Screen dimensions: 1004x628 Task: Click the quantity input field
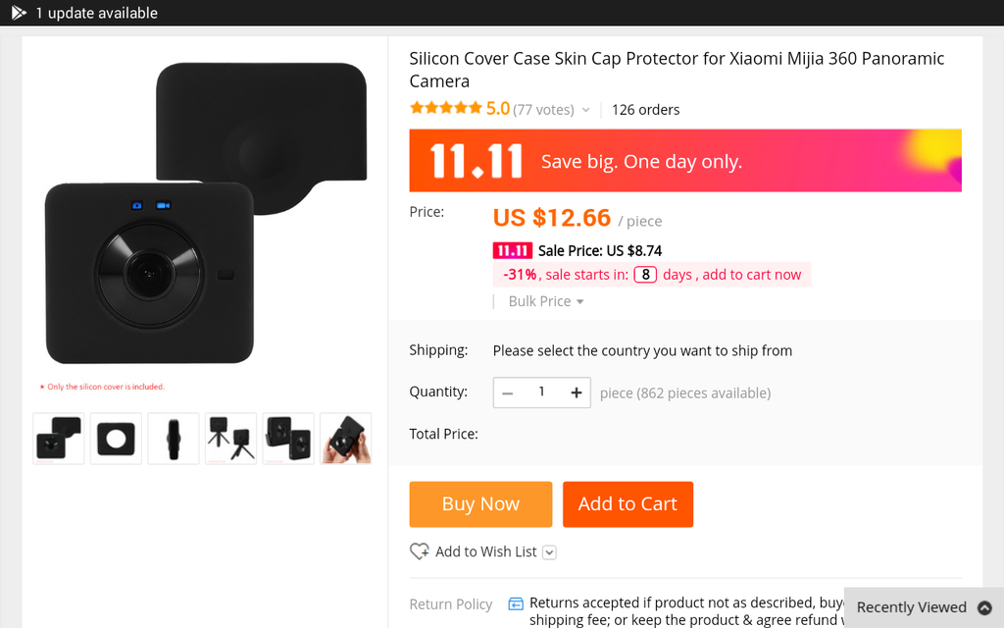541,392
